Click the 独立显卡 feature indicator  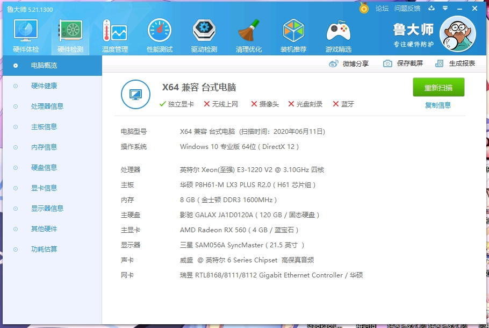pos(176,104)
